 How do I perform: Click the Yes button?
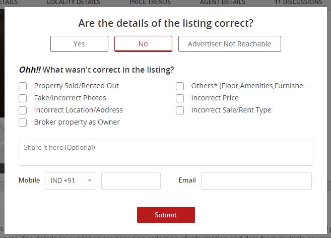point(79,44)
